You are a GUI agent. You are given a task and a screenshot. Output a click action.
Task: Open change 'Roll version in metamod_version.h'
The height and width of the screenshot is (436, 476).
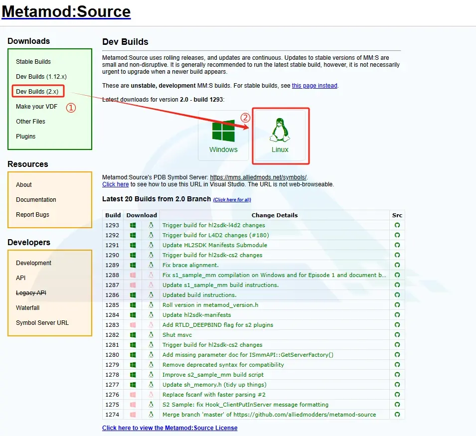tap(210, 305)
